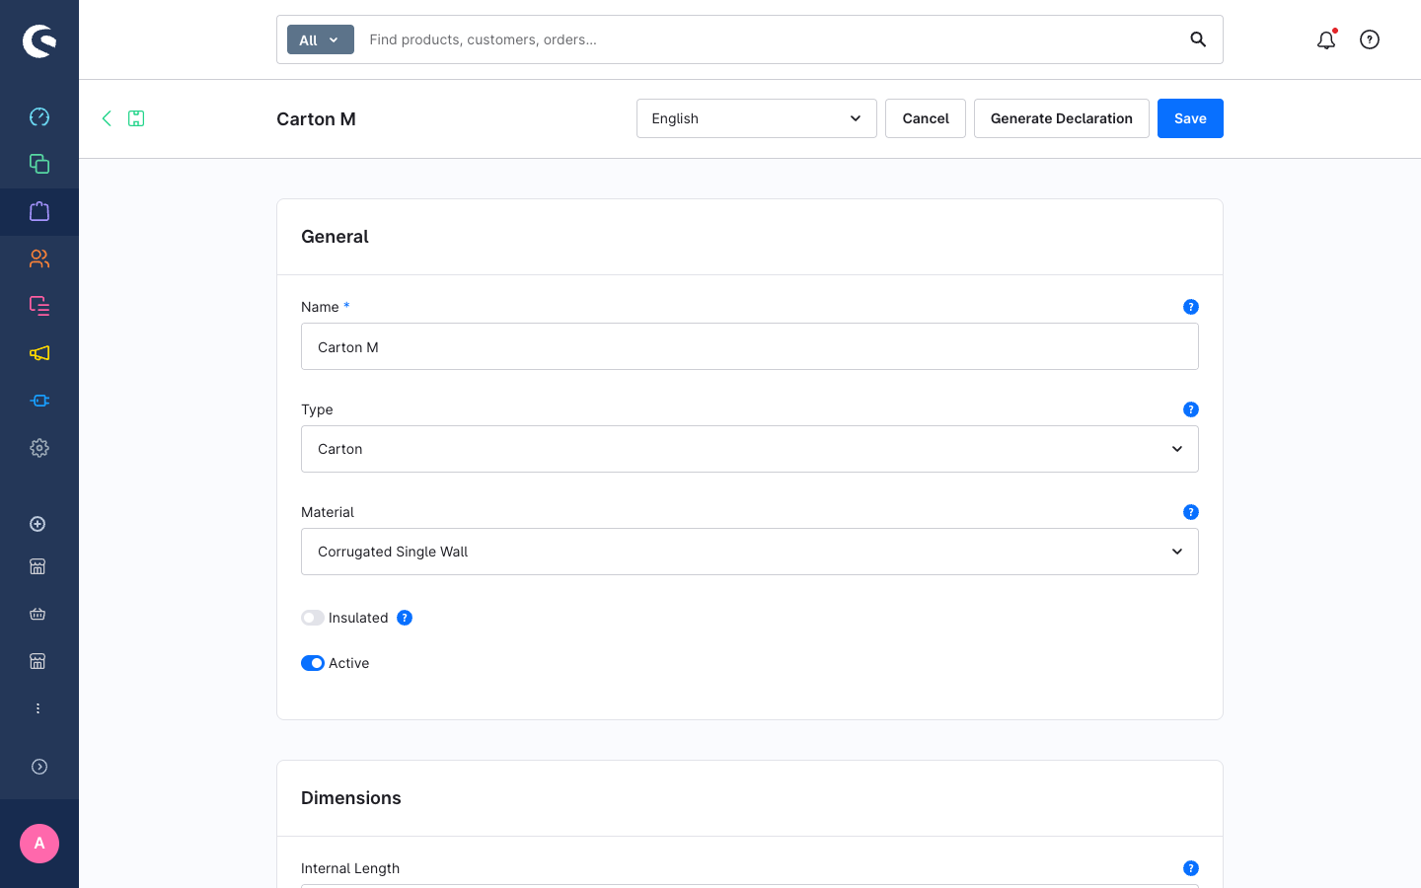Click the green quick-save disk icon
This screenshot has width=1421, height=888.
click(136, 118)
